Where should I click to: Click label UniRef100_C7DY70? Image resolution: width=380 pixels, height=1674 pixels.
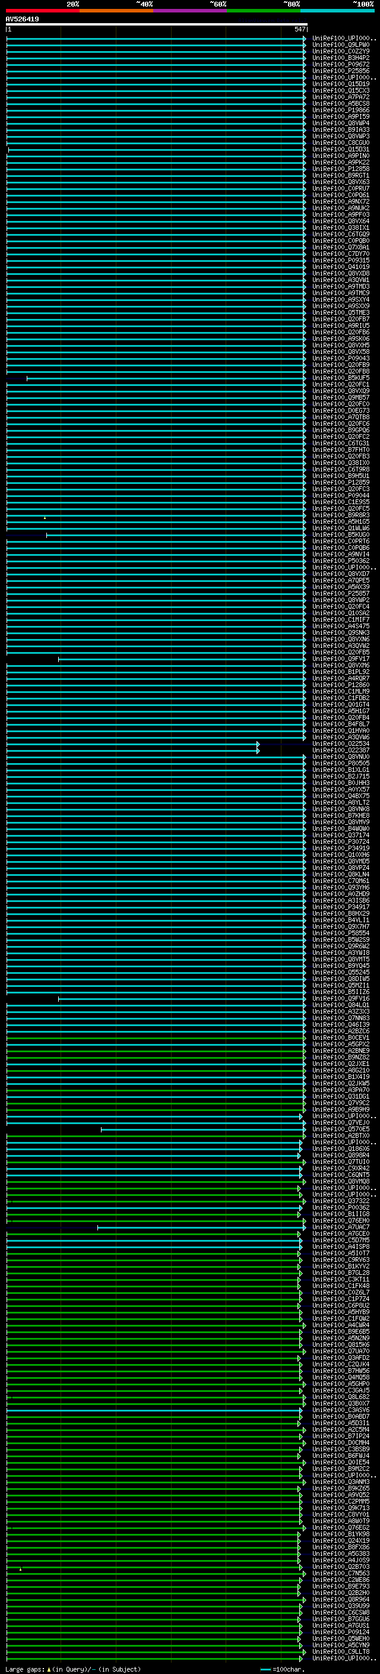pyautogui.click(x=340, y=254)
